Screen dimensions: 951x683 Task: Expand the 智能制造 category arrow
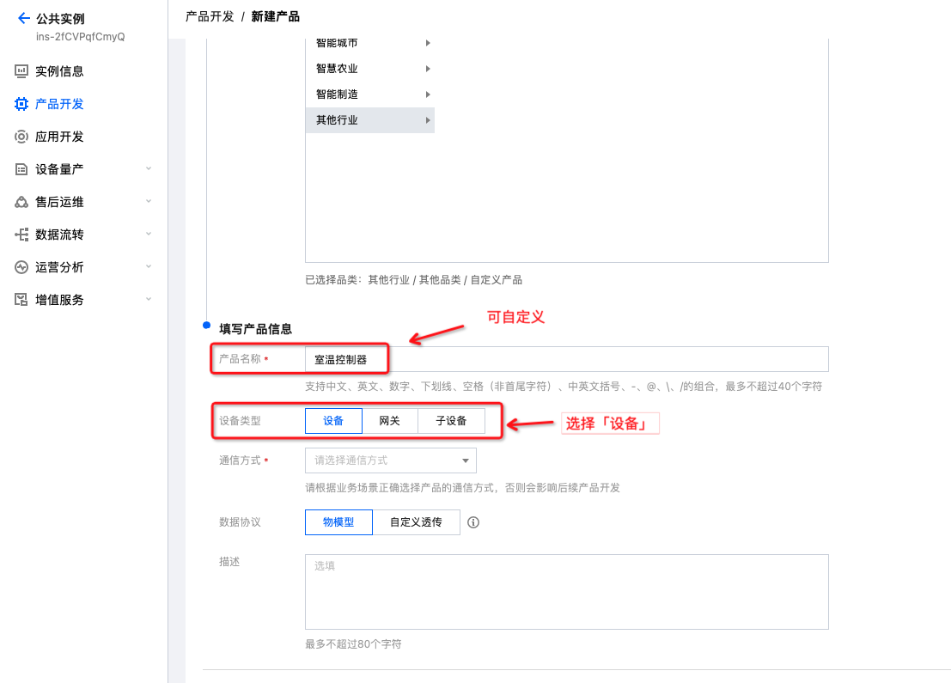coord(428,95)
